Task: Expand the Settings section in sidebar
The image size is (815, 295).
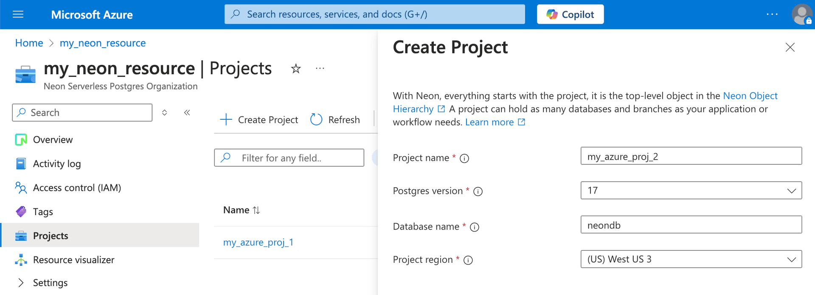Action: point(21,283)
